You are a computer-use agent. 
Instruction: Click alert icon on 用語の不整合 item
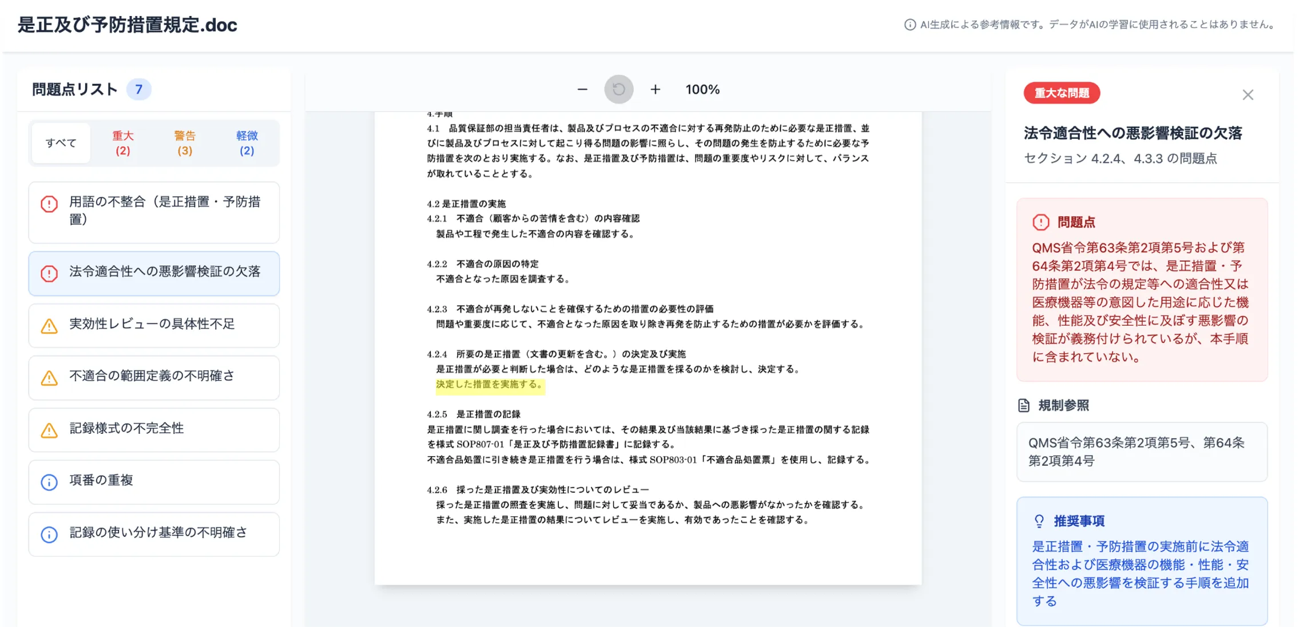pyautogui.click(x=49, y=204)
